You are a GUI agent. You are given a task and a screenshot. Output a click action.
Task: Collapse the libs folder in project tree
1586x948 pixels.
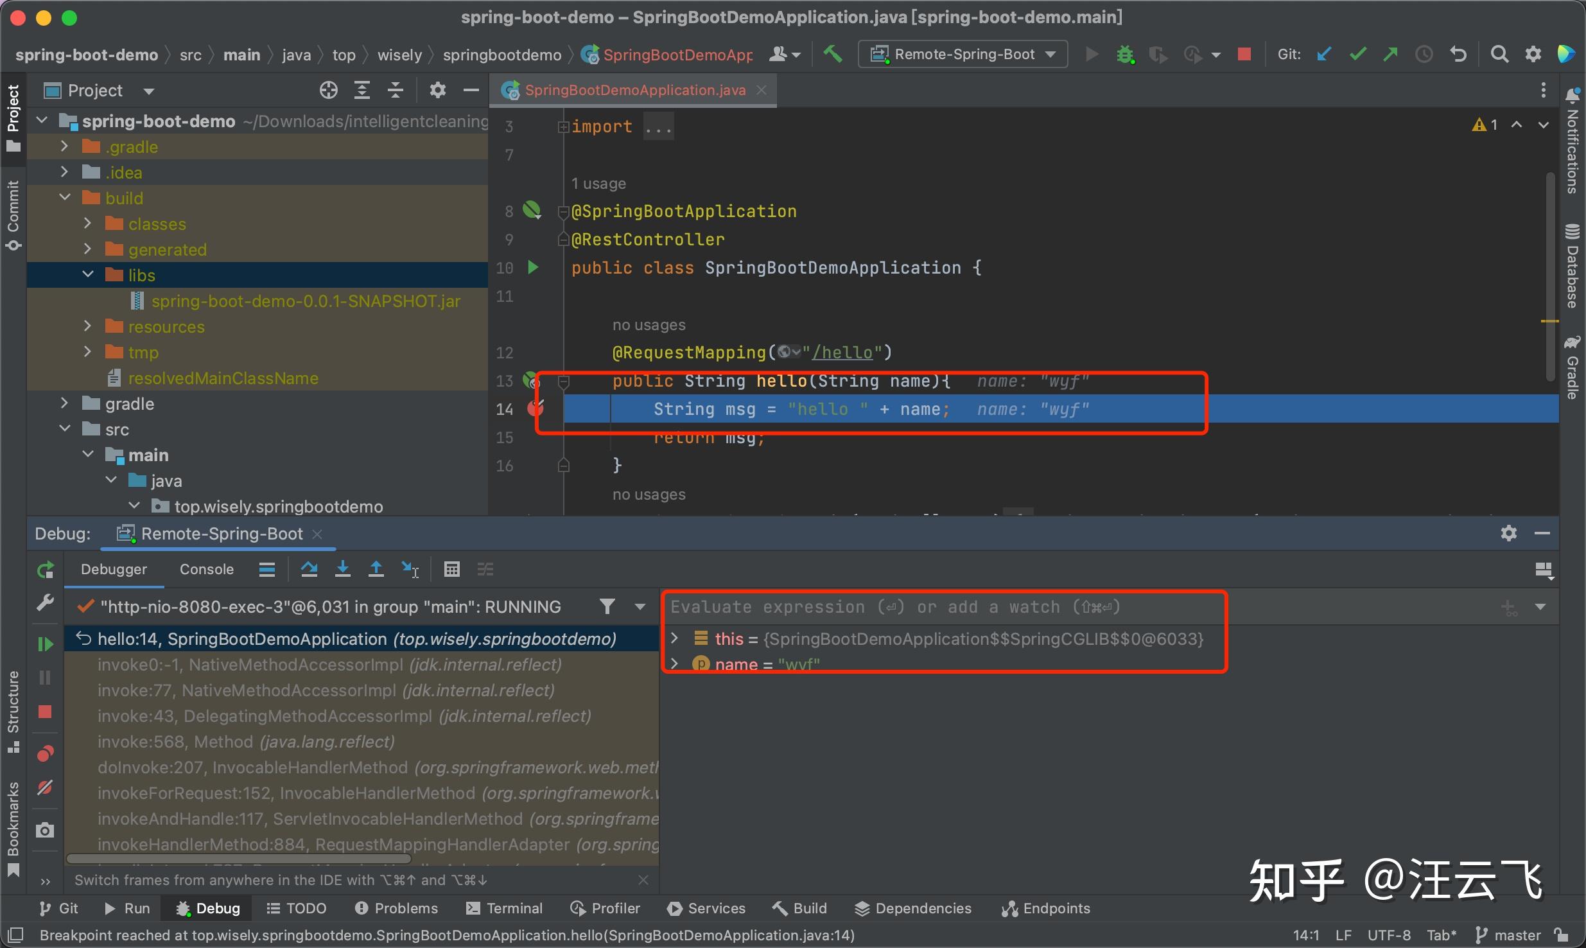tap(88, 274)
